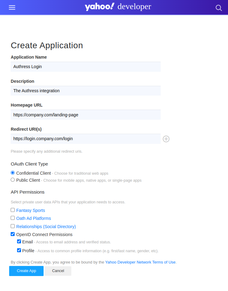Disable the OpenID Connect Permissions checkbox
The width and height of the screenshot is (228, 291).
12,234
